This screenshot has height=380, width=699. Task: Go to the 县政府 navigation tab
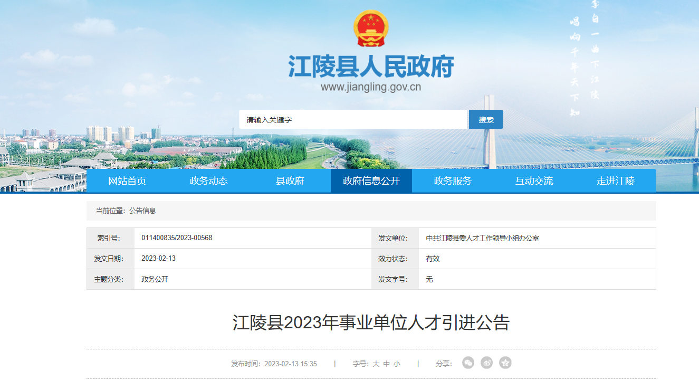tap(290, 181)
